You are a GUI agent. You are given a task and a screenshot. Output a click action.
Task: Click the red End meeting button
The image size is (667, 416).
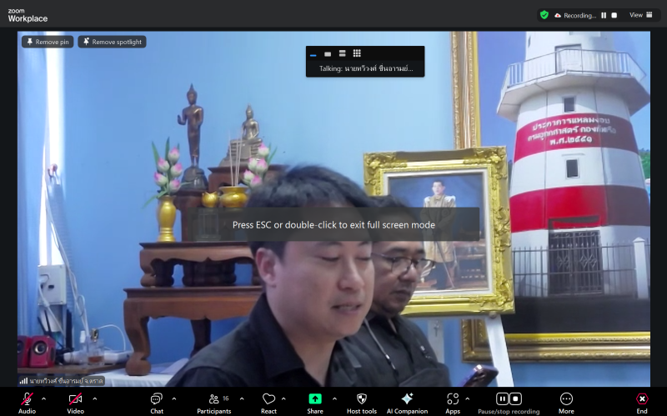pyautogui.click(x=641, y=399)
